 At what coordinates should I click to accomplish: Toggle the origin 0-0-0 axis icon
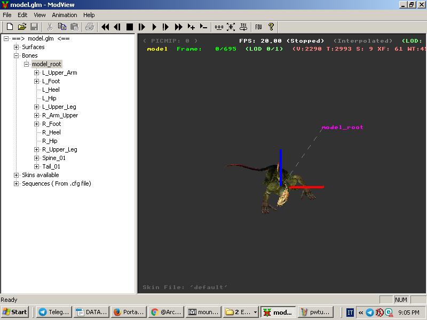pos(219,27)
